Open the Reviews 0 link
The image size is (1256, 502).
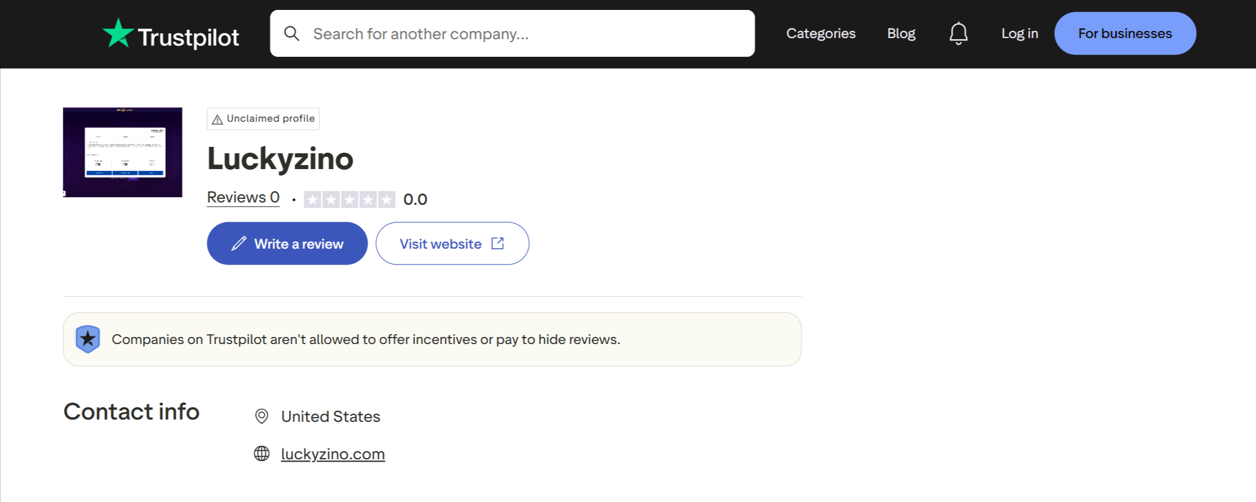point(243,198)
